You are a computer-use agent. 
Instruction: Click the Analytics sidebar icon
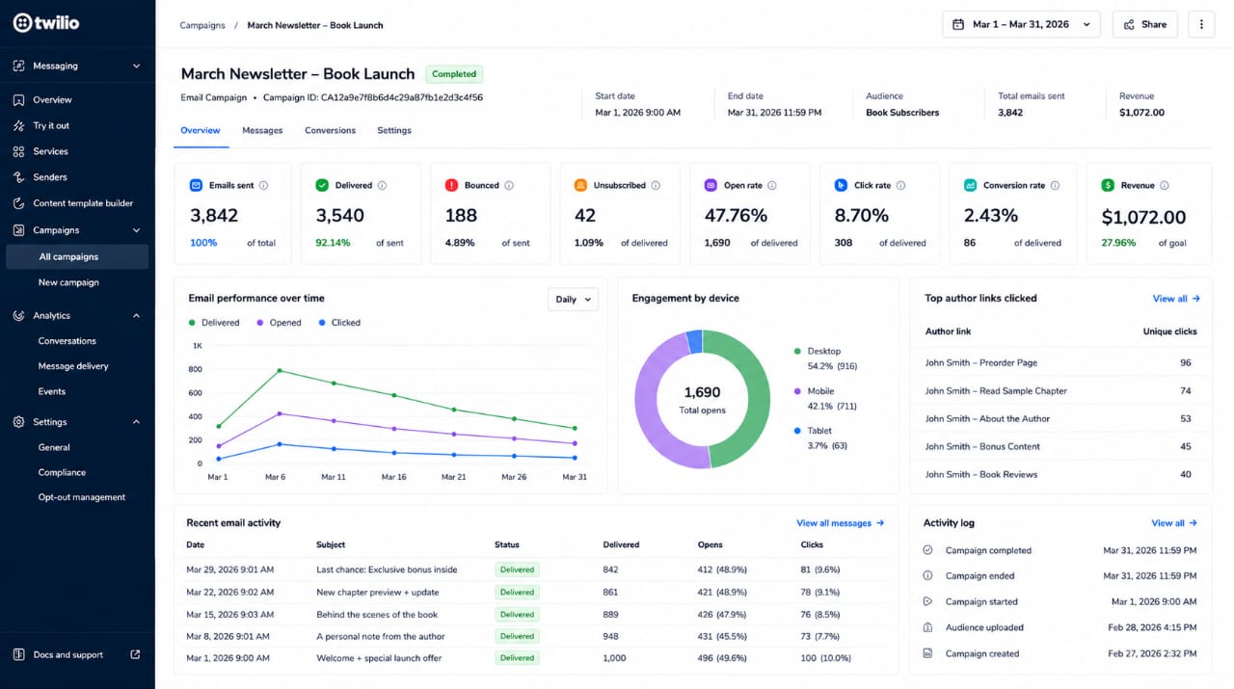18,315
